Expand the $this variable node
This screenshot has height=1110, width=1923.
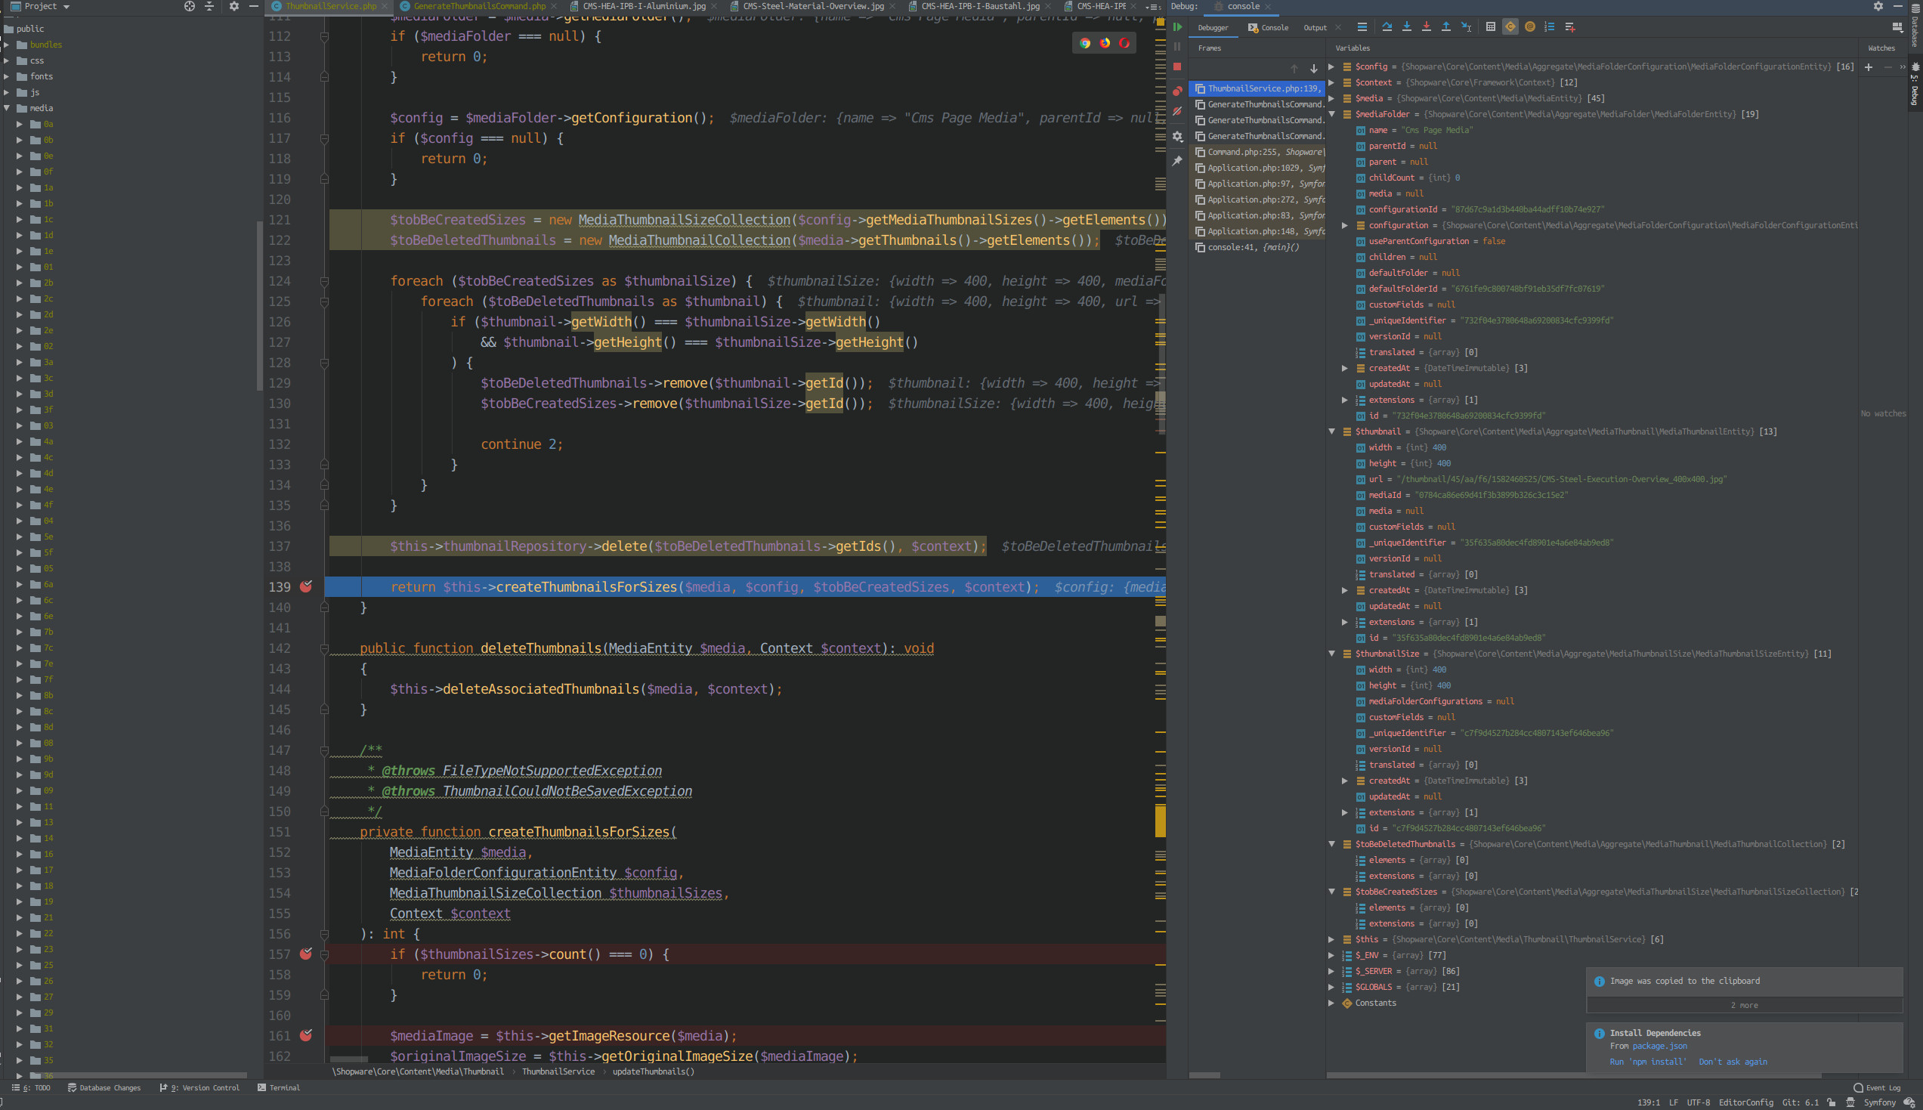[1332, 939]
